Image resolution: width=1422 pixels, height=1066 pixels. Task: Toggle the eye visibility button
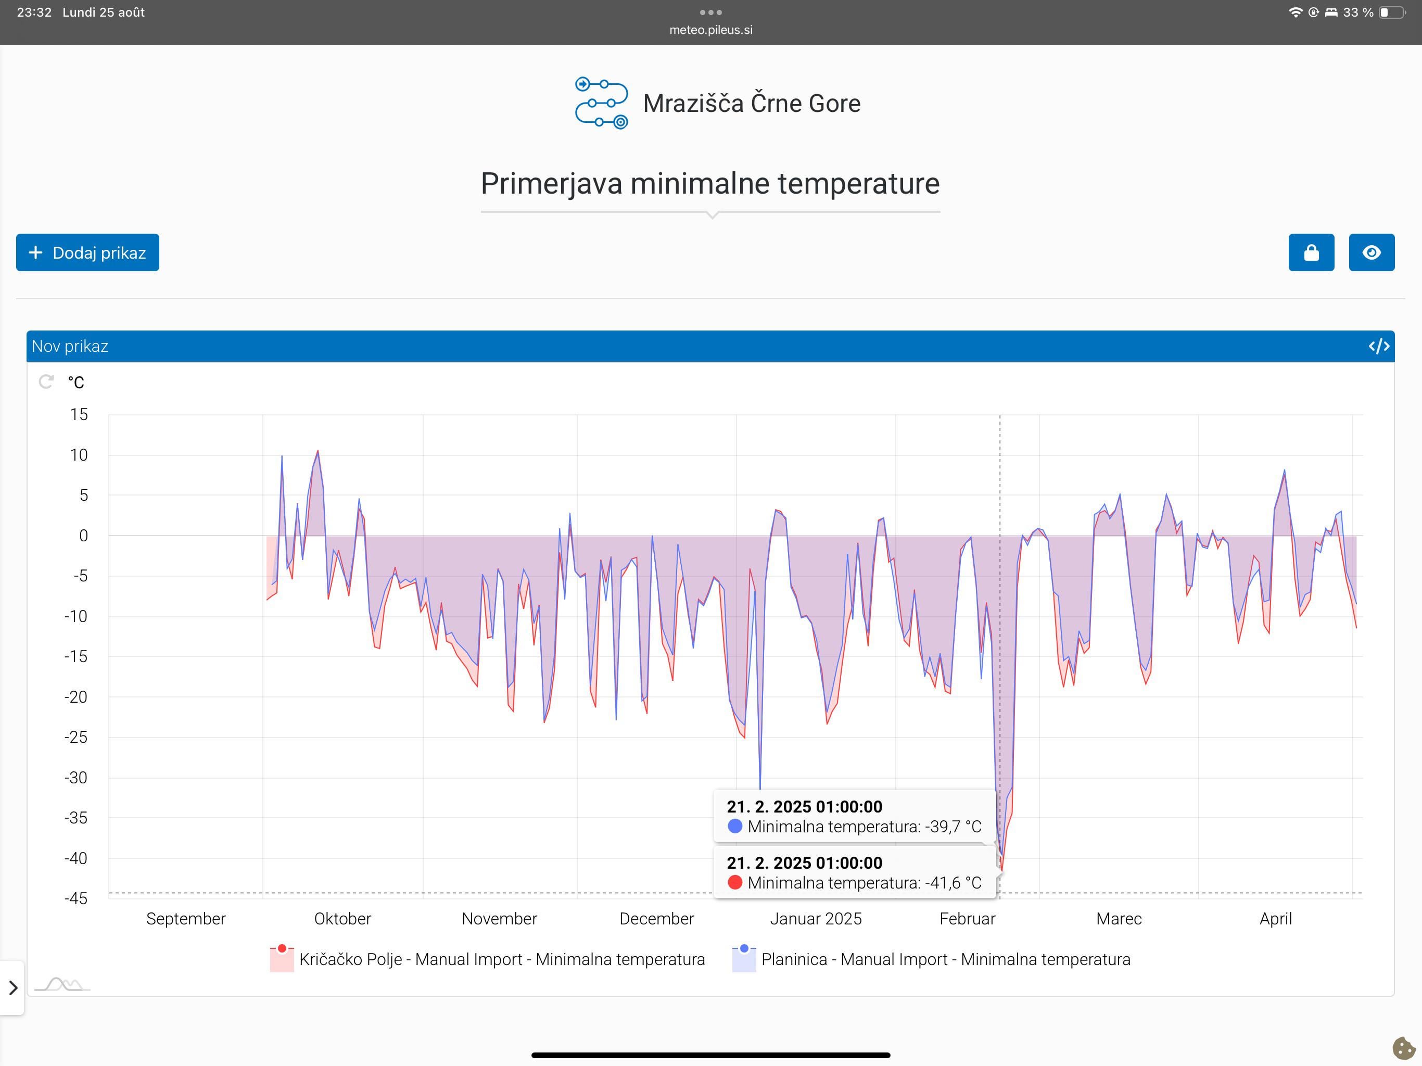(1370, 252)
